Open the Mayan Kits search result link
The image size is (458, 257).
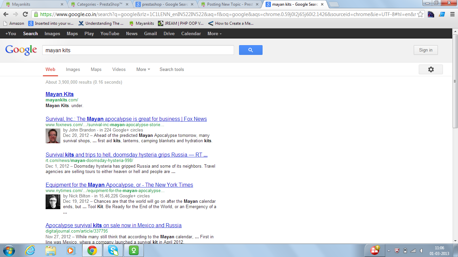(x=60, y=94)
